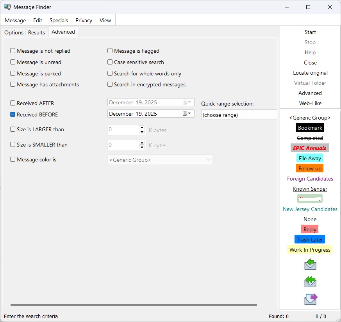Open the Quick range selection dropdown
This screenshot has width=341, height=322.
click(x=239, y=115)
